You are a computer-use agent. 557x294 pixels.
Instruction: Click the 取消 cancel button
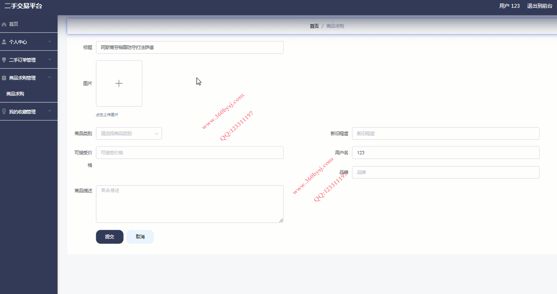(140, 237)
